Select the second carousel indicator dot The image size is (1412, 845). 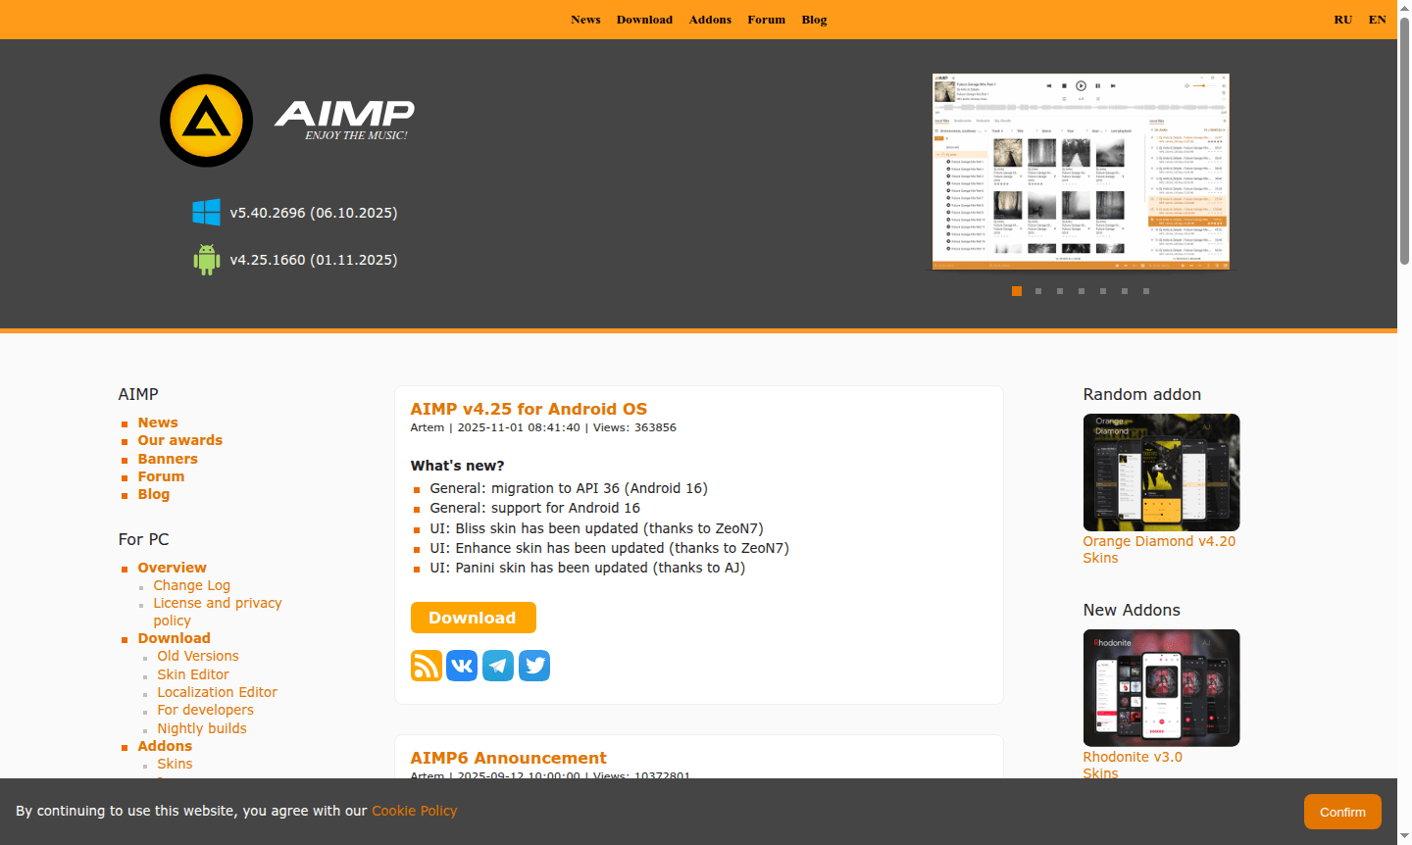pyautogui.click(x=1038, y=291)
